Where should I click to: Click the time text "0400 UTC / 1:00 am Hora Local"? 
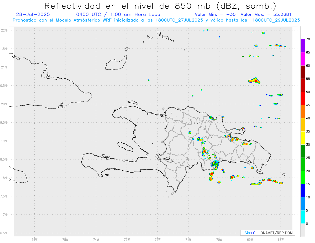119,15
